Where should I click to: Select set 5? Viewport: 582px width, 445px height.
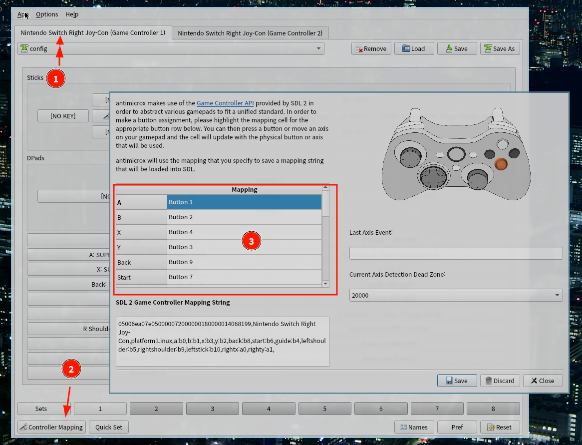(325, 409)
